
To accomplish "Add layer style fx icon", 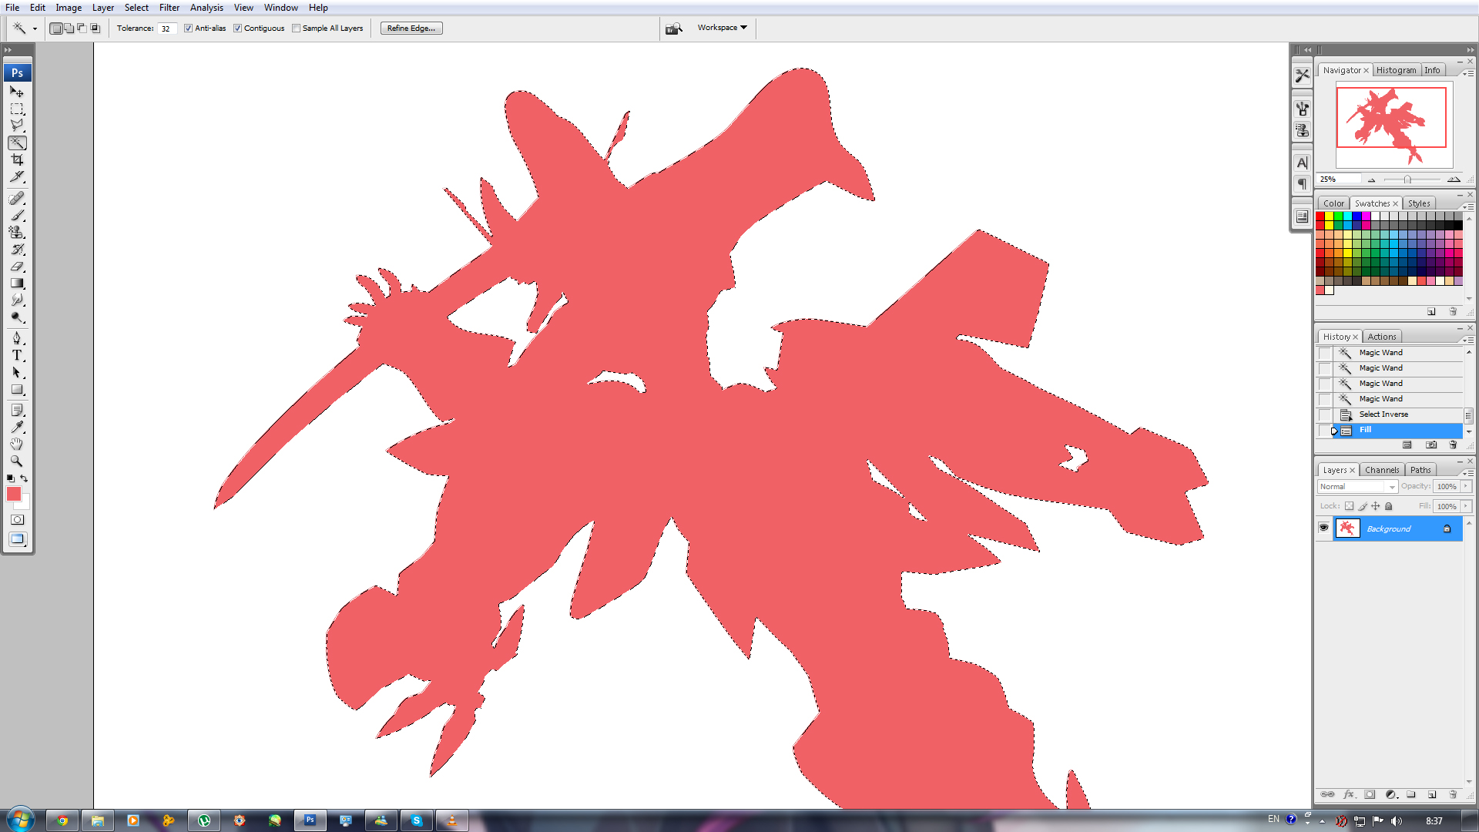I will click(x=1349, y=794).
